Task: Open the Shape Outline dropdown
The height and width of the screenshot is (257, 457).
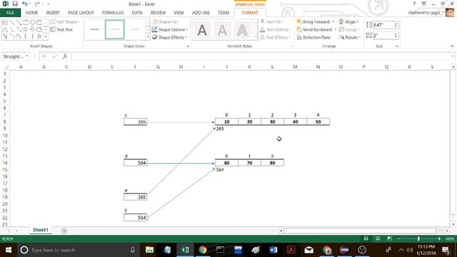Action: click(x=170, y=30)
